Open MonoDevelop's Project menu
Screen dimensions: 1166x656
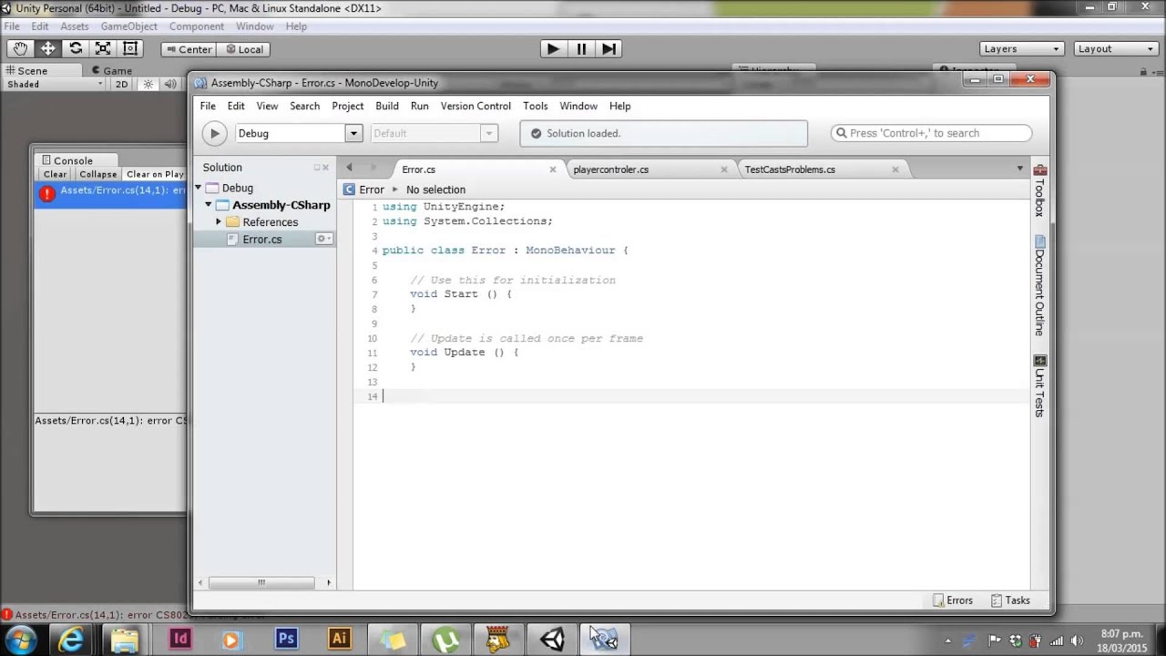coord(347,106)
